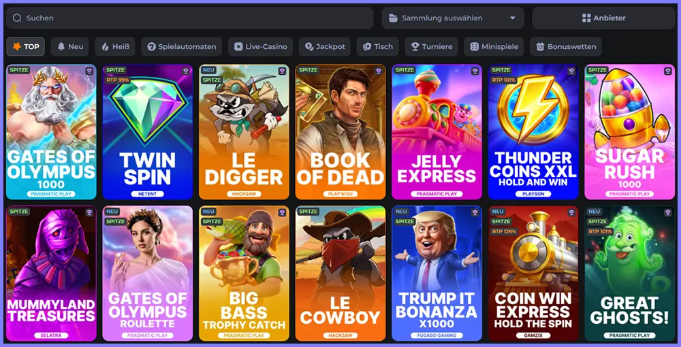
Task: Click PRAGMATIC PLAY label on Jelly Express
Action: click(x=437, y=194)
